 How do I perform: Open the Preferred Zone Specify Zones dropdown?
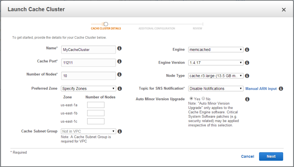click(x=88, y=88)
